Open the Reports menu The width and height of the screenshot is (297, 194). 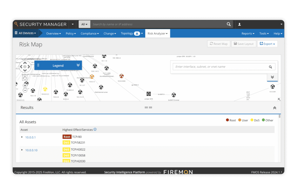(248, 33)
